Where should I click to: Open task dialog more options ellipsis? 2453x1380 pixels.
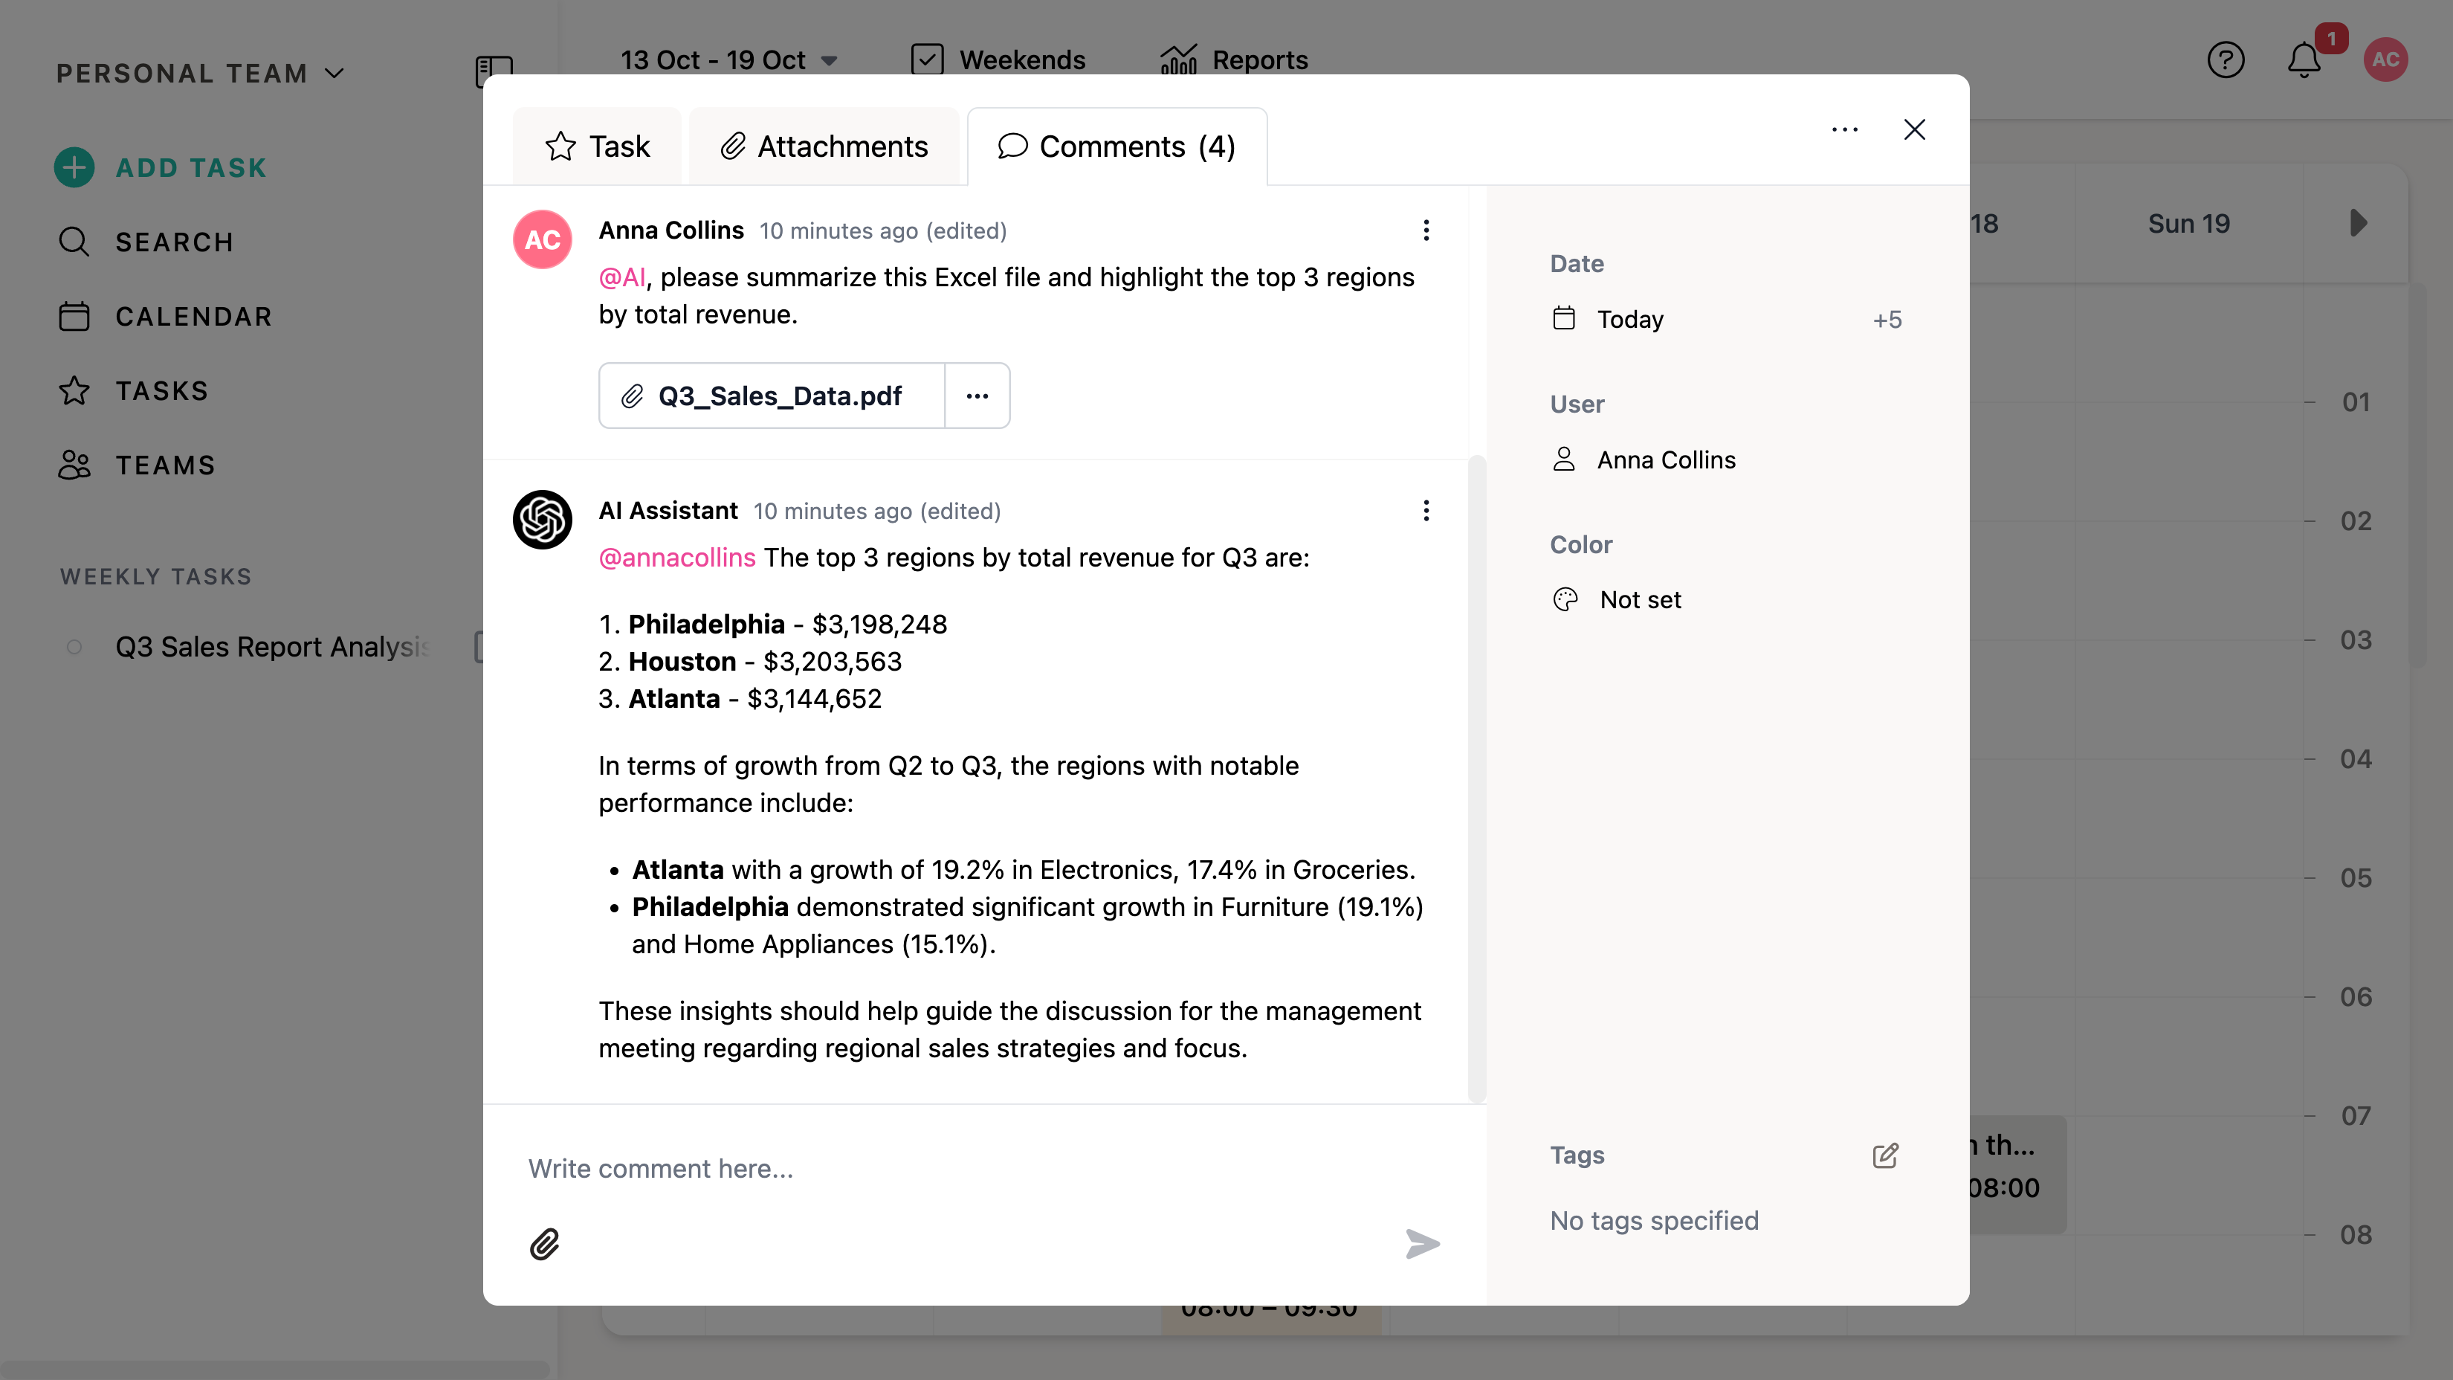pos(1844,129)
